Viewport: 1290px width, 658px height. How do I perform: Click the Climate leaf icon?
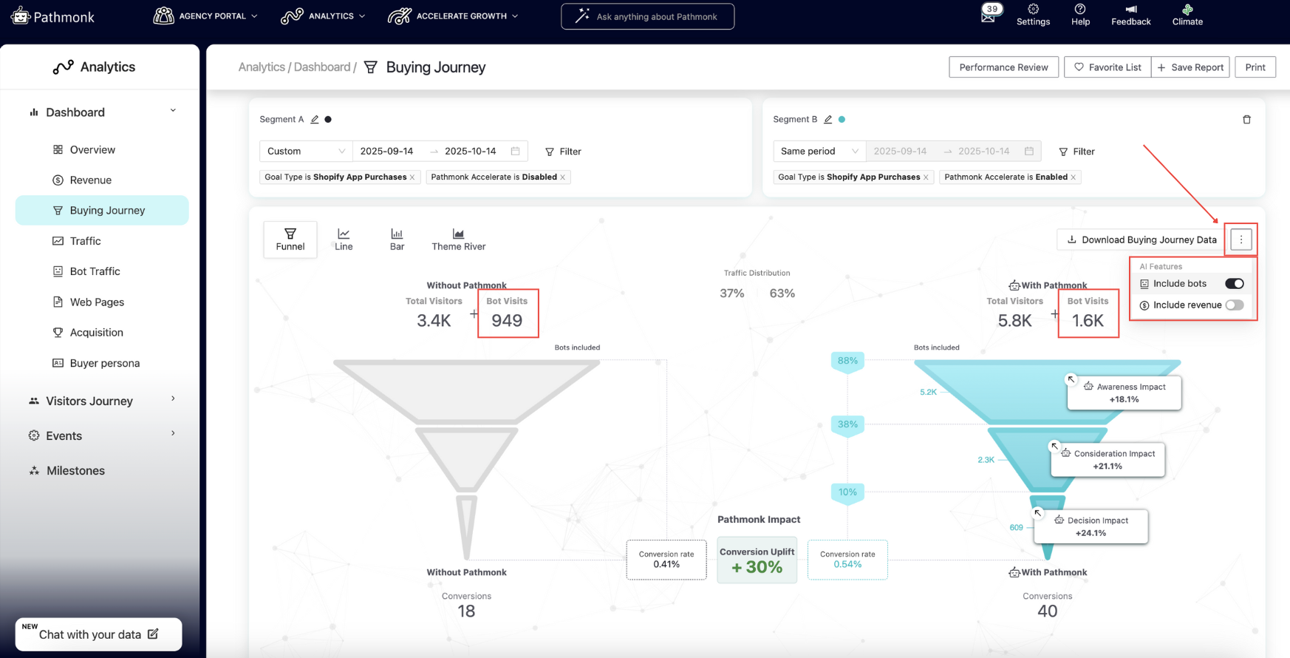pyautogui.click(x=1187, y=10)
